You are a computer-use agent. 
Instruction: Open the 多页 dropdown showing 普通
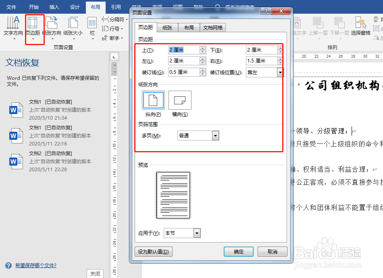(x=215, y=135)
